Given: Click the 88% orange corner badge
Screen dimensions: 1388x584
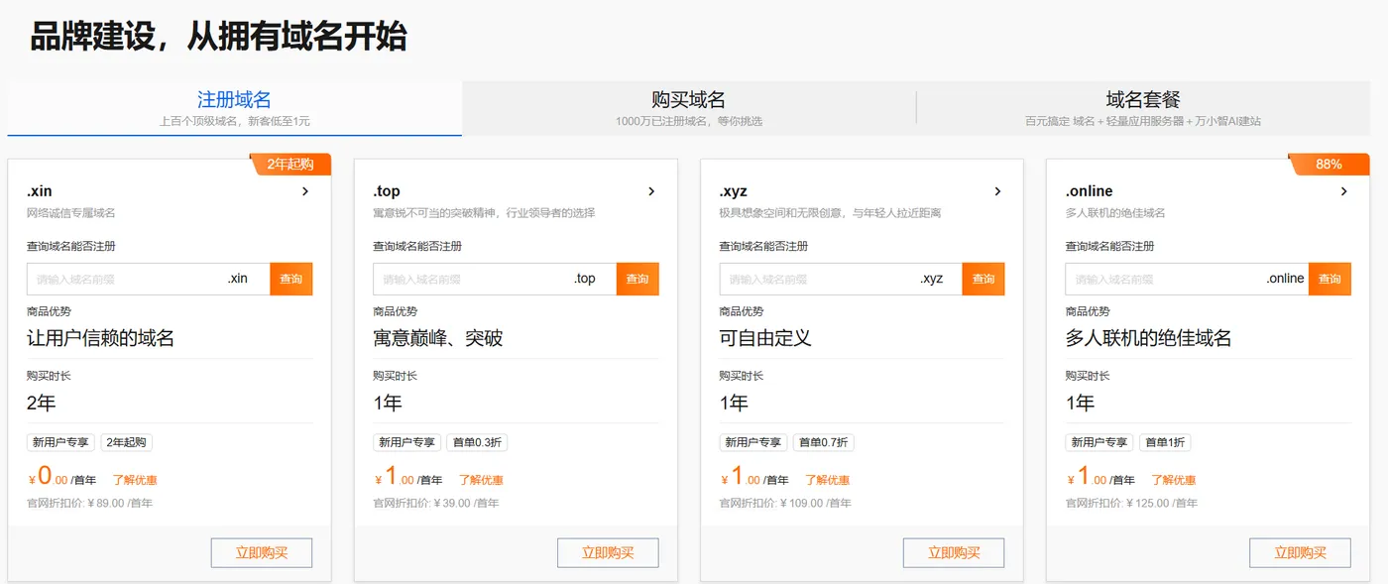Looking at the screenshot, I should click(1330, 165).
